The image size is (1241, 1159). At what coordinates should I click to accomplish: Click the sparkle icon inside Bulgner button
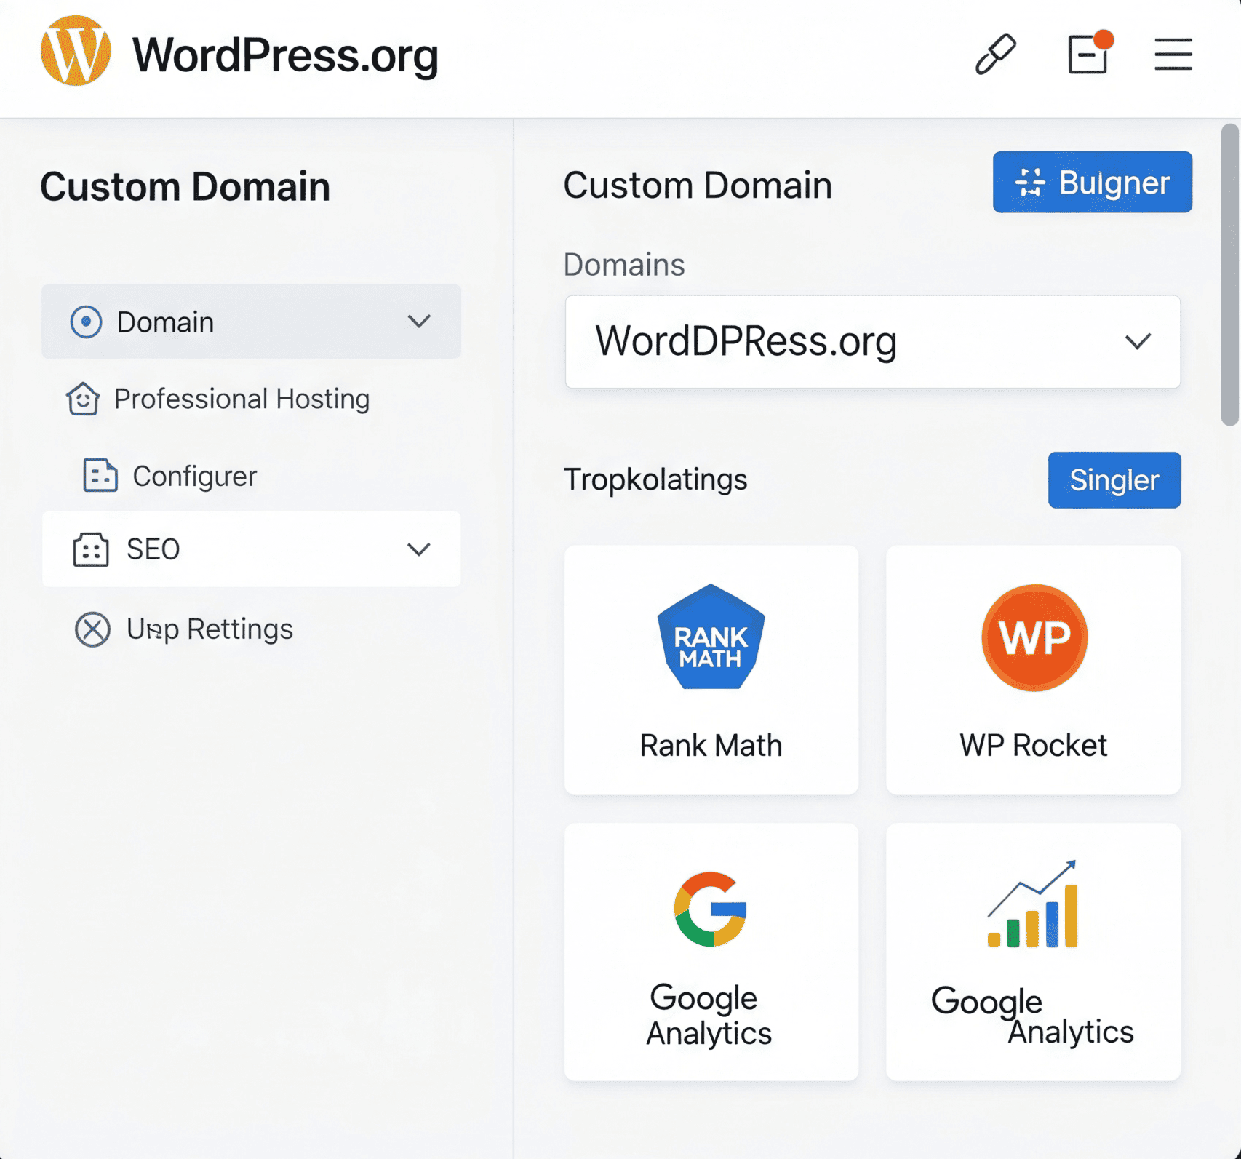click(1030, 182)
